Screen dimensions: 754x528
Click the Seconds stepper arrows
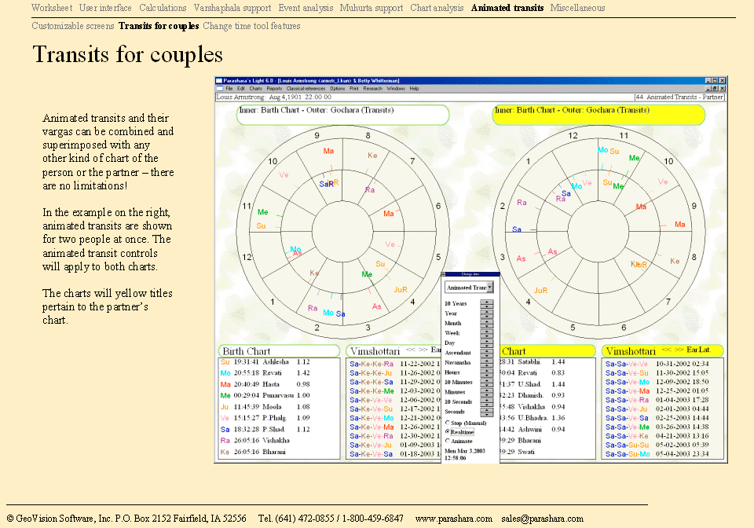[x=487, y=412]
